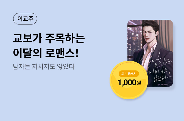Tap the orange 교보e캐시 label
The width and height of the screenshot is (184, 121).
129,74
